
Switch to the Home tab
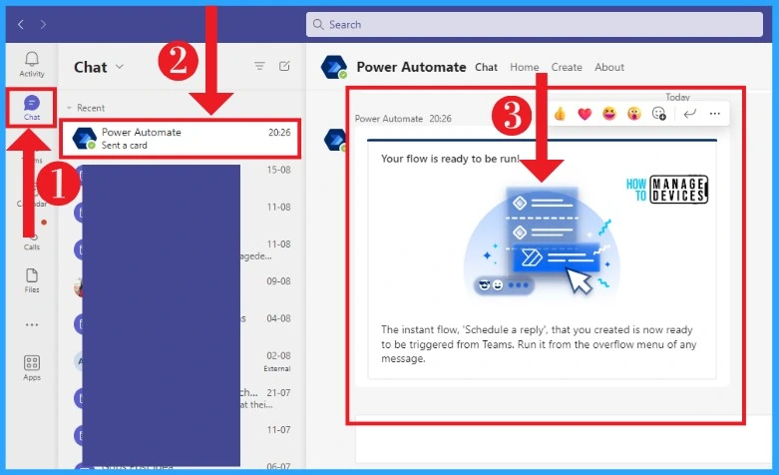click(524, 67)
